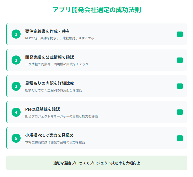Click the 担当プロジェクトマネージャー description text
This screenshot has height=177, width=193.
coord(61,116)
